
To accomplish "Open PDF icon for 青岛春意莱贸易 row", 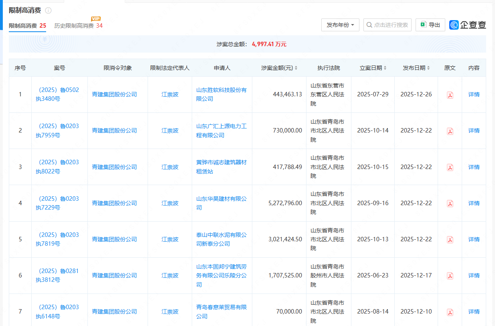I will (x=450, y=312).
